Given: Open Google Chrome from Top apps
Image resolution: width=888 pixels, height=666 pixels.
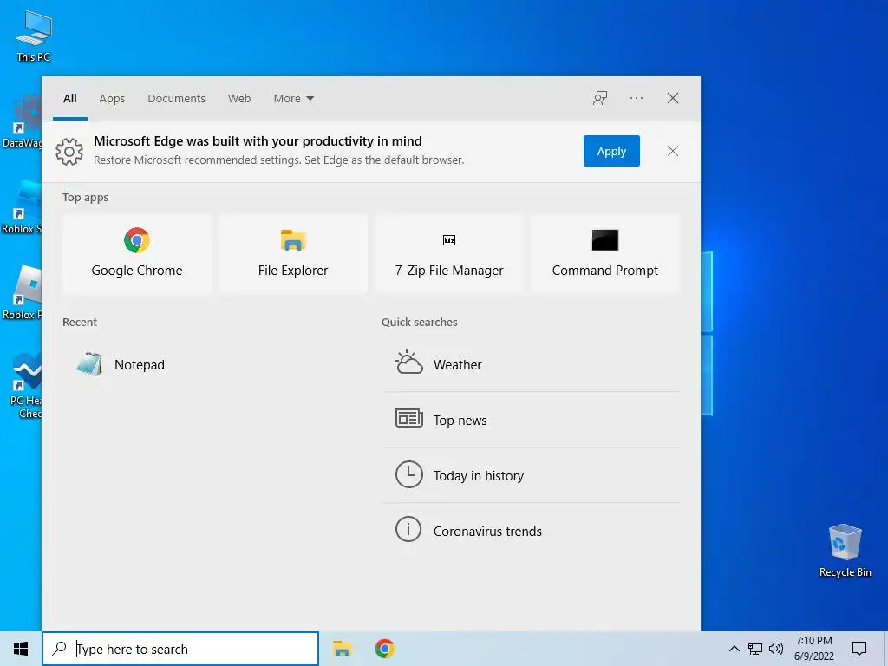Looking at the screenshot, I should 136,254.
